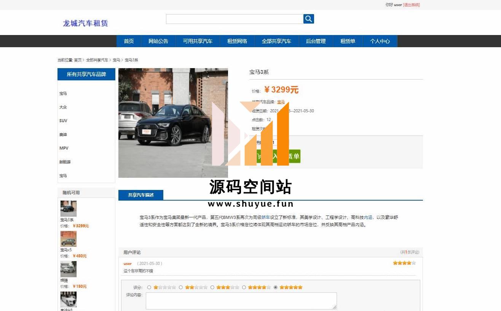Click the 龙城汽车租赁 site logo
This screenshot has width=501, height=311.
click(85, 23)
